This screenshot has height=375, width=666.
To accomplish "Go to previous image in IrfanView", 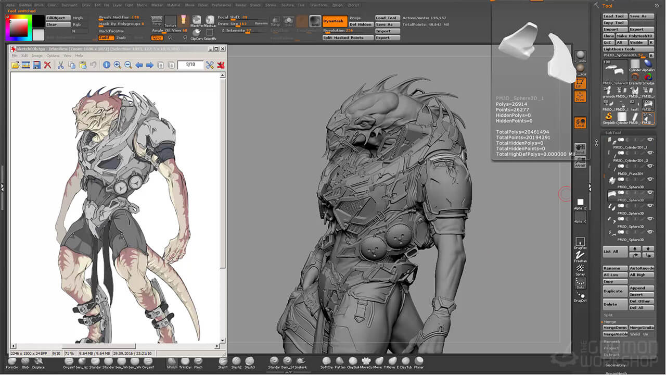I will (139, 65).
